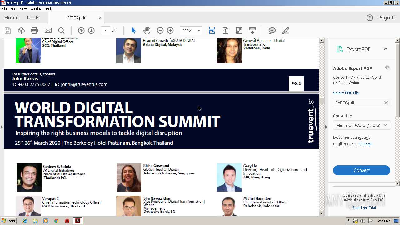Open the File menu
Screen dimensions: 400x225
[4, 9]
